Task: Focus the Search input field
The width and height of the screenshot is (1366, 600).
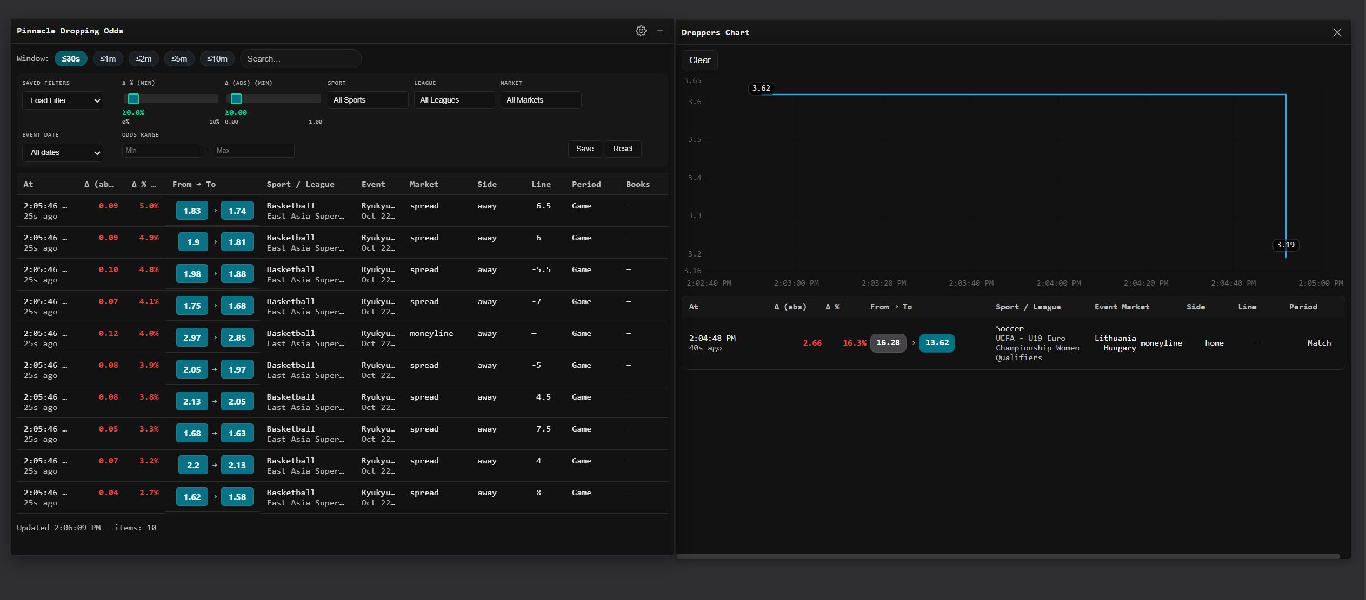Action: pos(301,59)
